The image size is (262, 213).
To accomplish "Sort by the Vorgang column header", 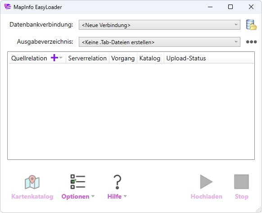I will pos(123,58).
